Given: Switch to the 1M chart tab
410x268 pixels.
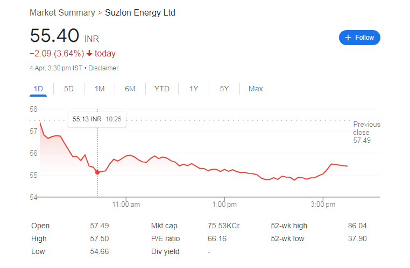Looking at the screenshot, I should coord(100,89).
